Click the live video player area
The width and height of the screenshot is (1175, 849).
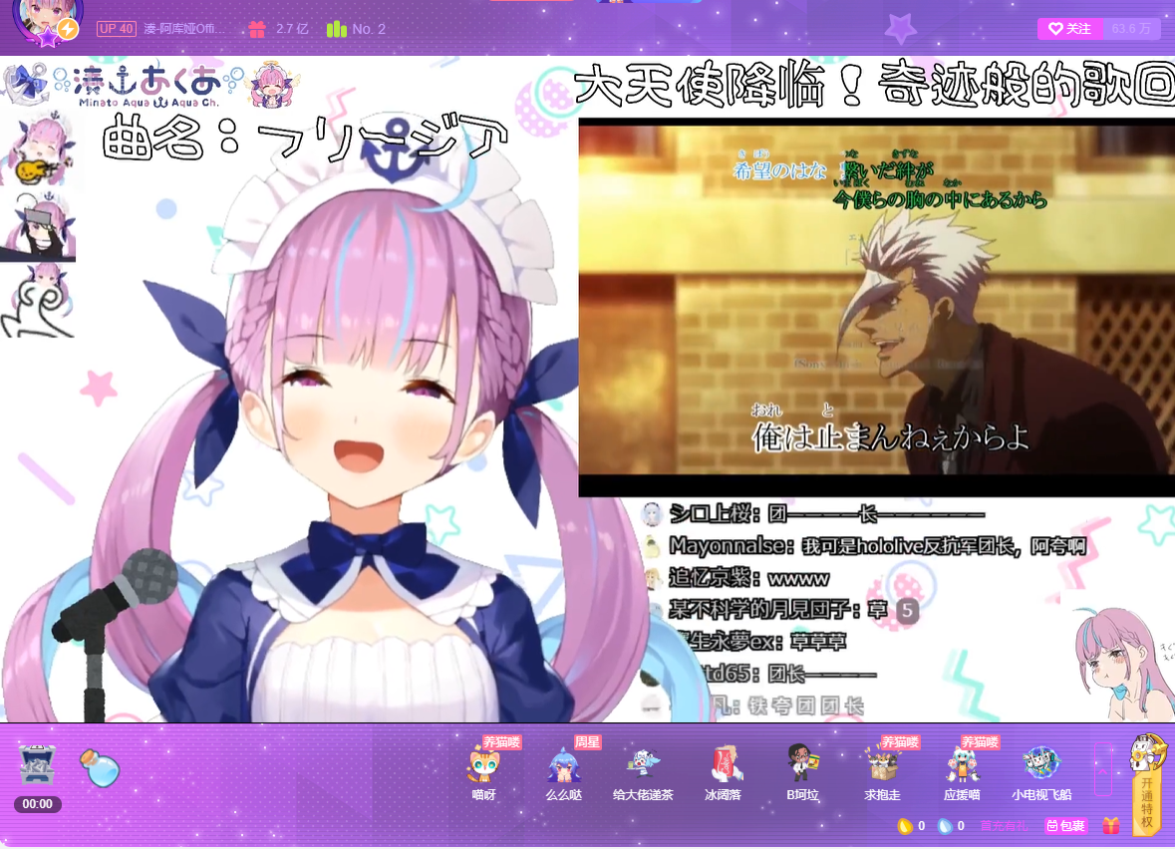(x=588, y=389)
